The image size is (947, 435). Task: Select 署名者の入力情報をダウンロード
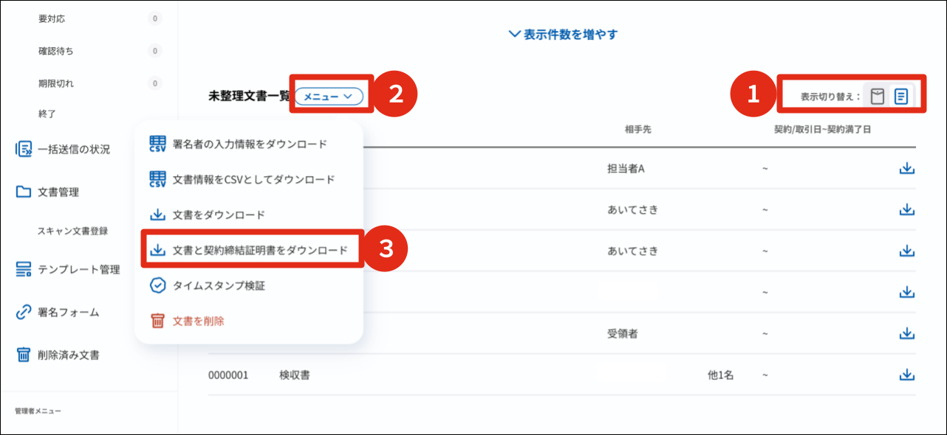(x=249, y=144)
